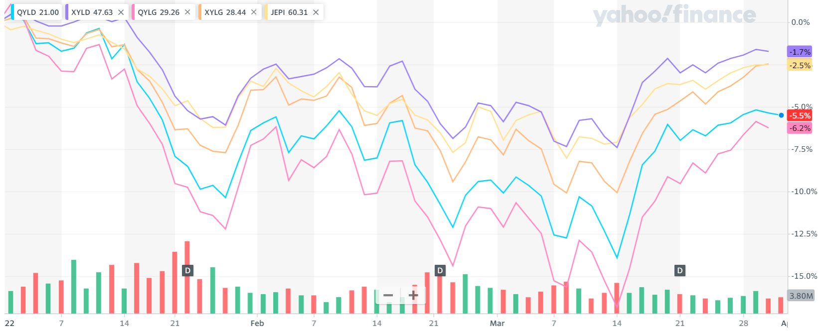Click the 3.80M volume label

tap(802, 296)
